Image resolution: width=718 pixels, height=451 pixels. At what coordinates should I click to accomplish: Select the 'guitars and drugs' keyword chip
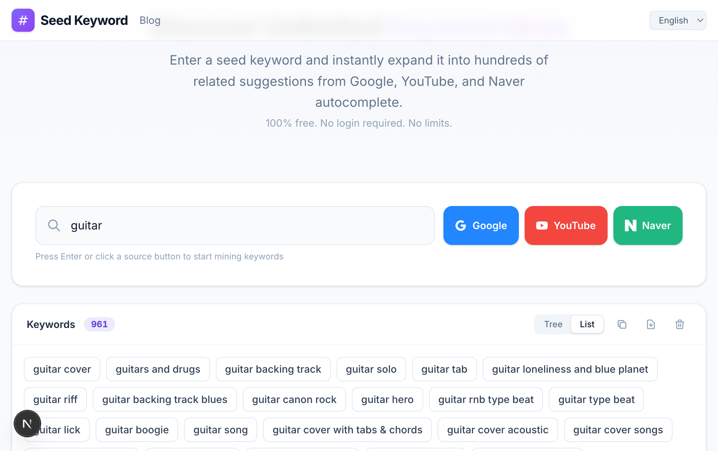tap(158, 369)
